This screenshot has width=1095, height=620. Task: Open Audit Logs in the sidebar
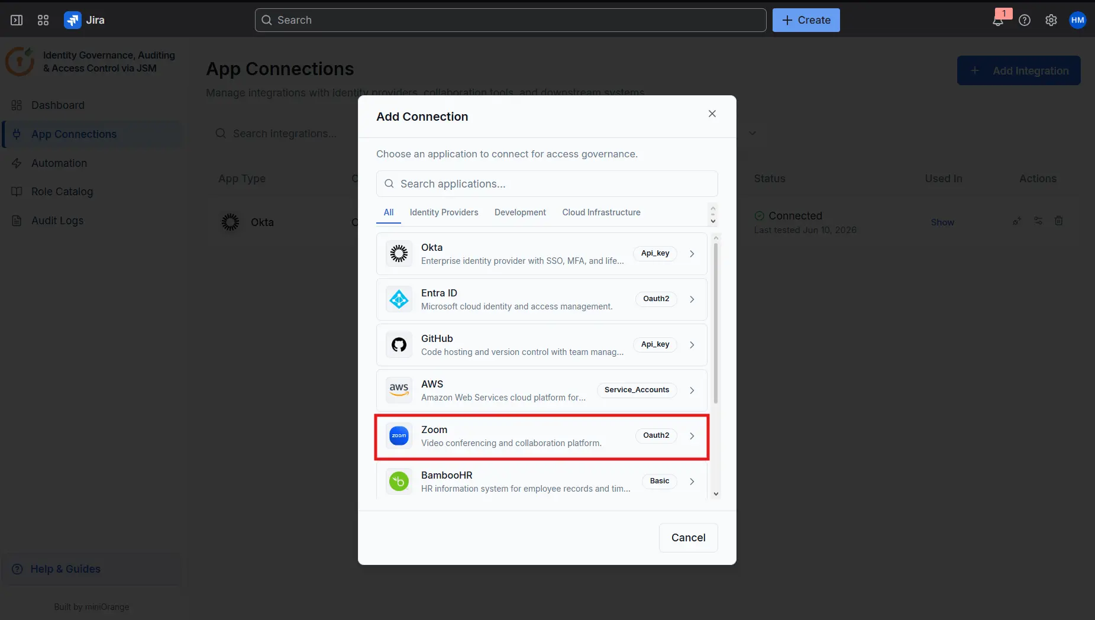pyautogui.click(x=92, y=221)
